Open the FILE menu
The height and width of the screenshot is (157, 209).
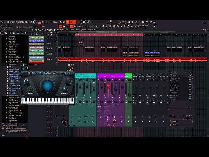point(2,22)
